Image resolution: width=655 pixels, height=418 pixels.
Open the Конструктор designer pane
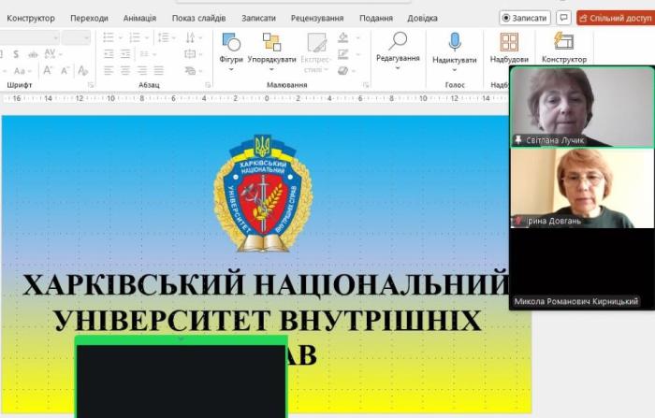pos(564,48)
